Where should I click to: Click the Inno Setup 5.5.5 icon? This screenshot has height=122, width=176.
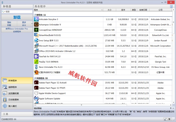[36, 40]
